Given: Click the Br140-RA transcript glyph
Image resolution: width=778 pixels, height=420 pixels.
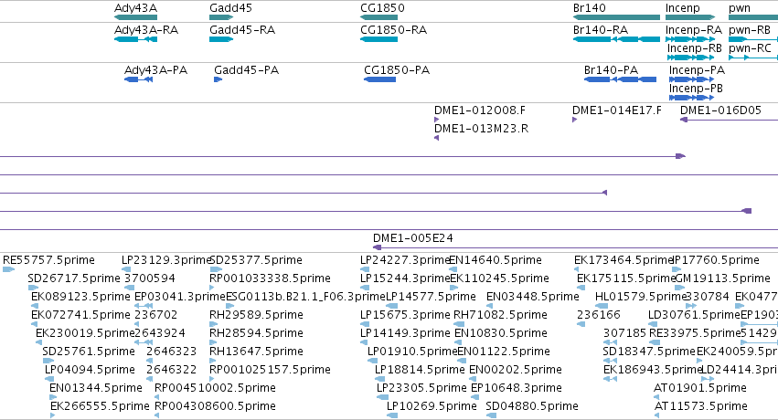Looking at the screenshot, I should tap(616, 39).
